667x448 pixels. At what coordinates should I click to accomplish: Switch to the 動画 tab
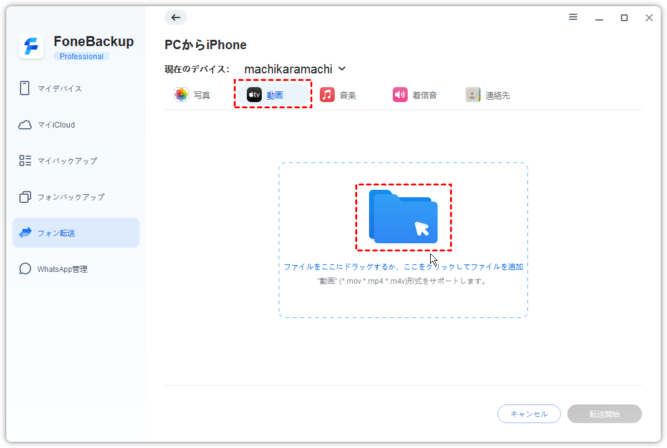pyautogui.click(x=272, y=95)
